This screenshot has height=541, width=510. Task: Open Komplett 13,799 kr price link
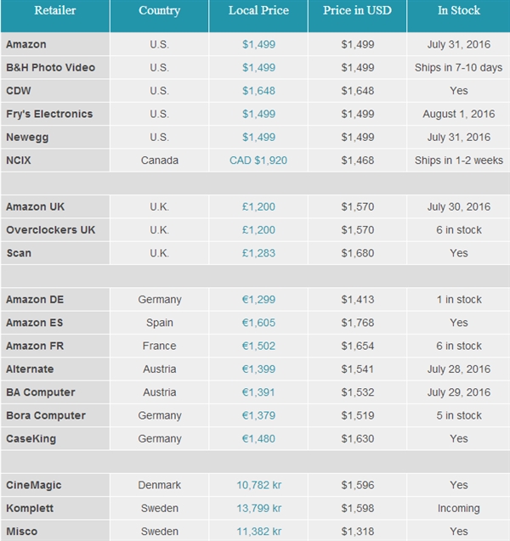pyautogui.click(x=259, y=508)
